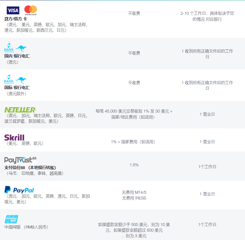The height and width of the screenshot is (240, 245).
Task: Click Bank Transfer icon in 国际 银行电汇 row
Action: [x=9, y=79]
